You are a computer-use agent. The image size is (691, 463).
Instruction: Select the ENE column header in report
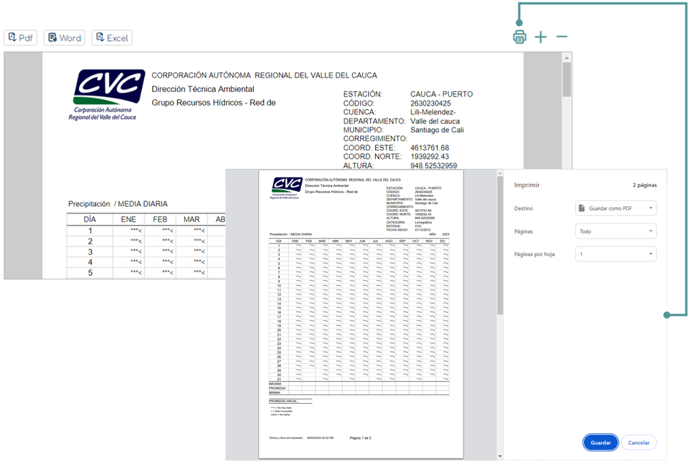click(128, 219)
